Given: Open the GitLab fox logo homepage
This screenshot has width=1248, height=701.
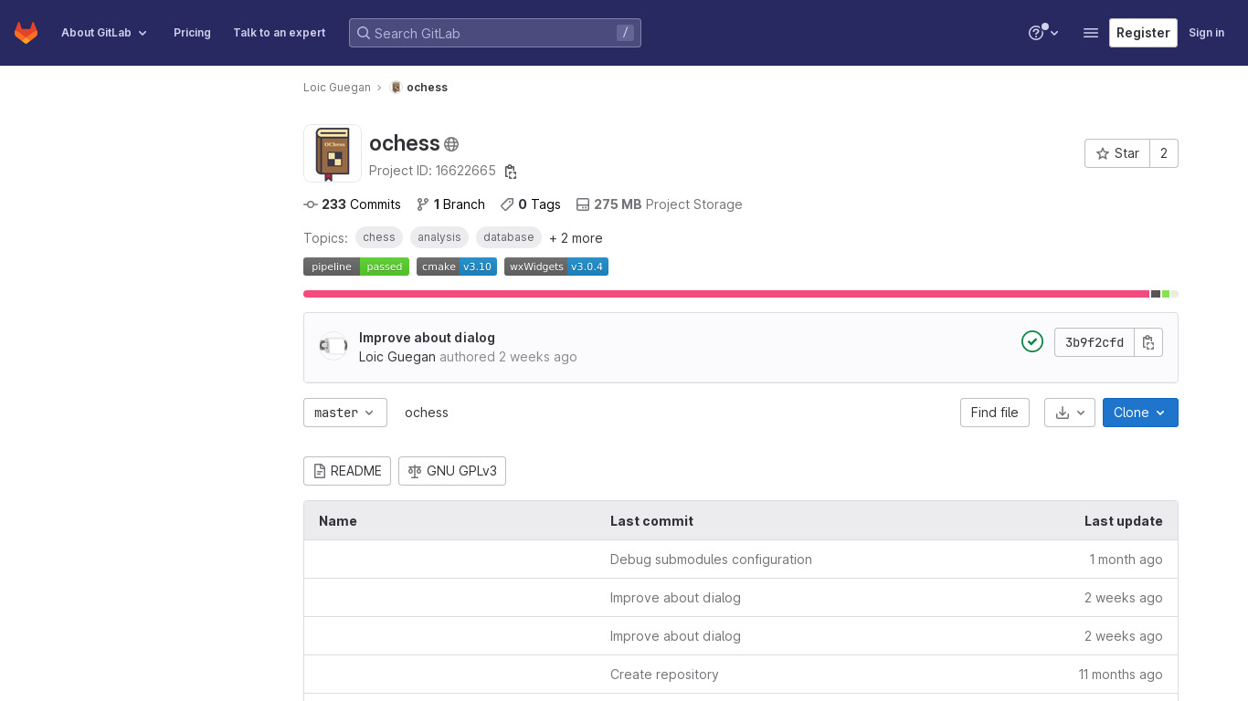Looking at the screenshot, I should 26,33.
